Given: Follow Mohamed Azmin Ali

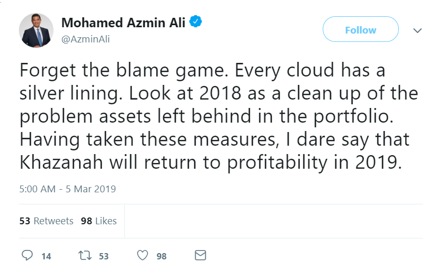Looking at the screenshot, I should click(x=361, y=30).
